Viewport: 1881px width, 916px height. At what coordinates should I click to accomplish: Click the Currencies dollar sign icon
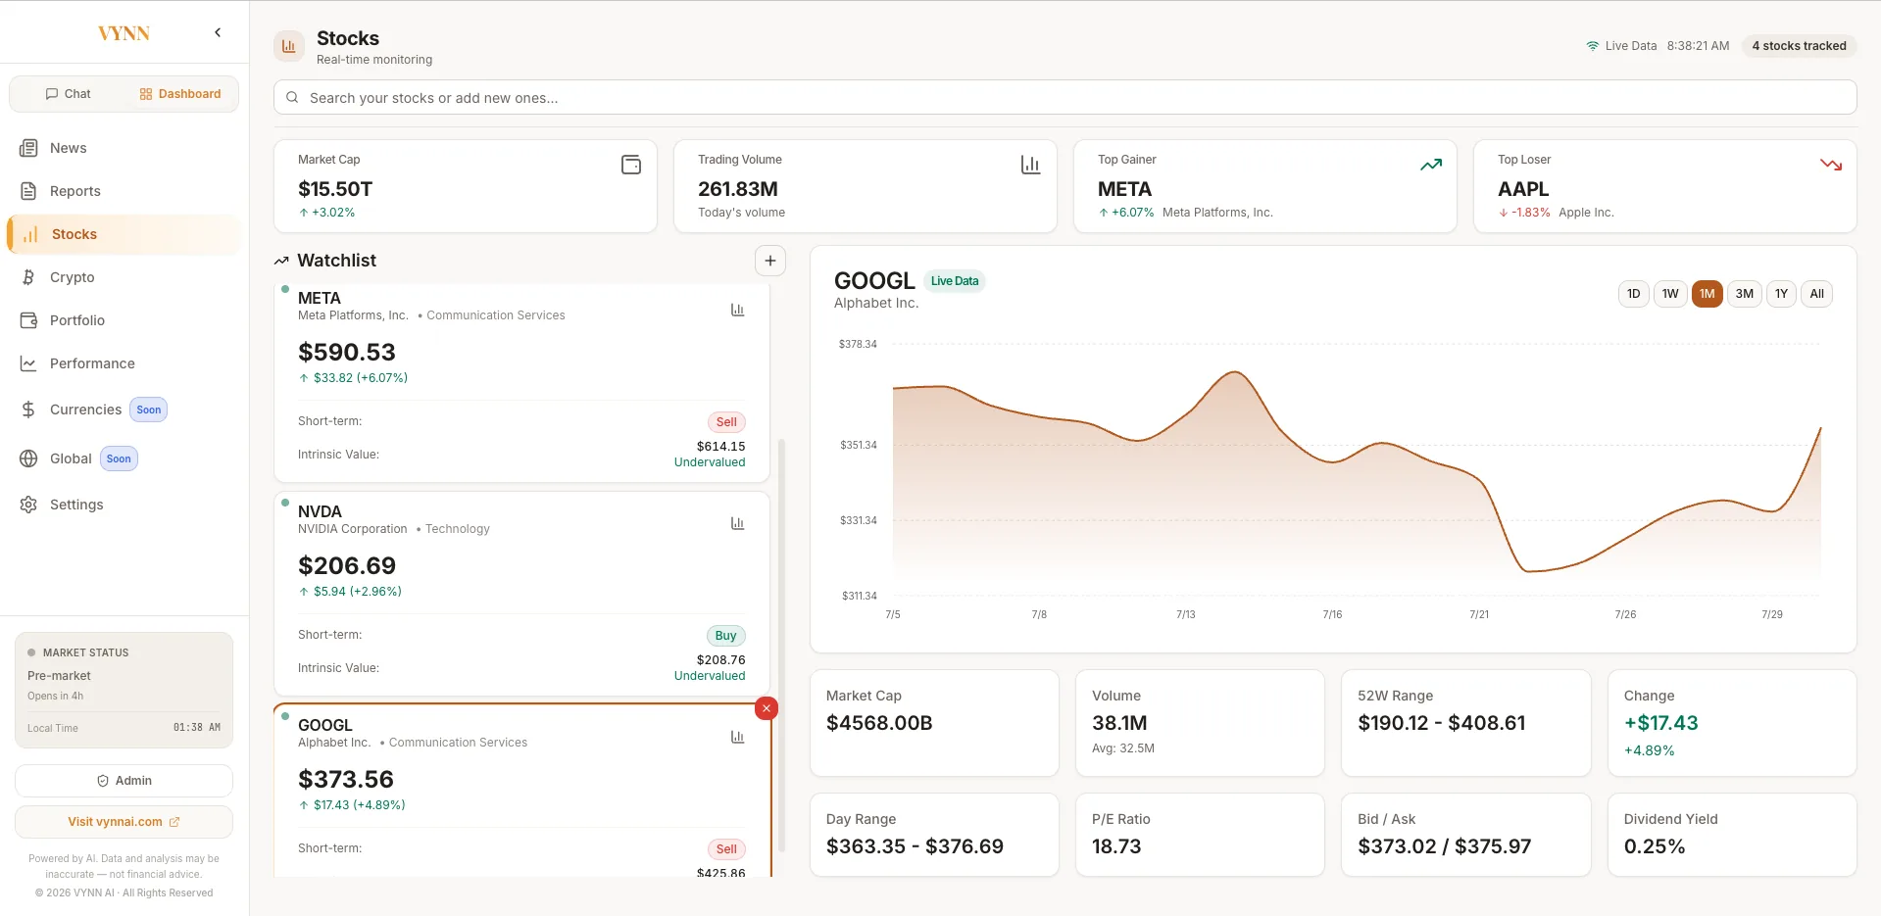coord(29,410)
